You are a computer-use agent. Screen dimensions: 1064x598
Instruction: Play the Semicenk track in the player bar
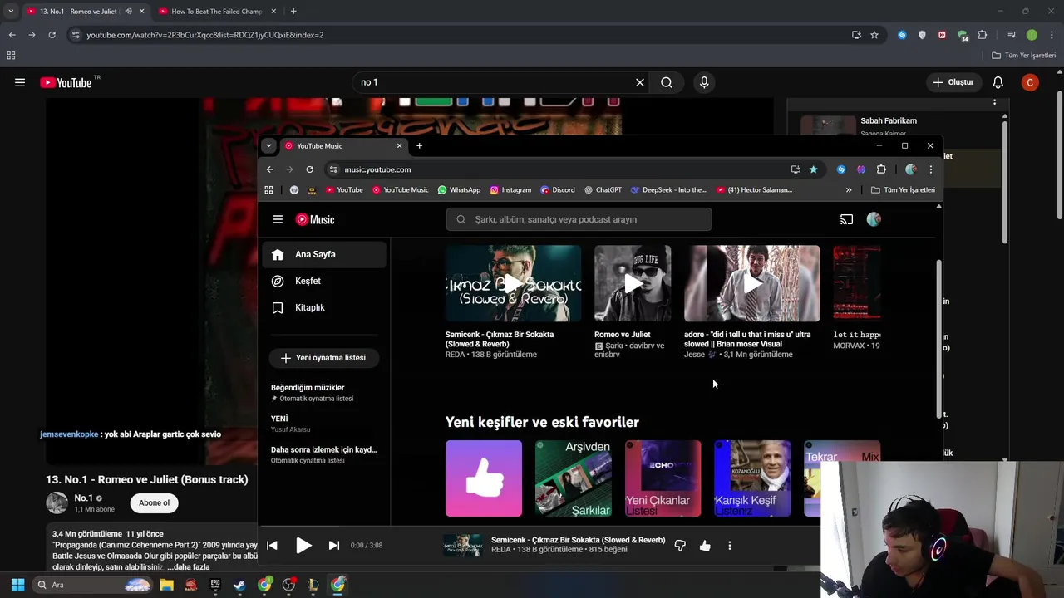pos(303,546)
